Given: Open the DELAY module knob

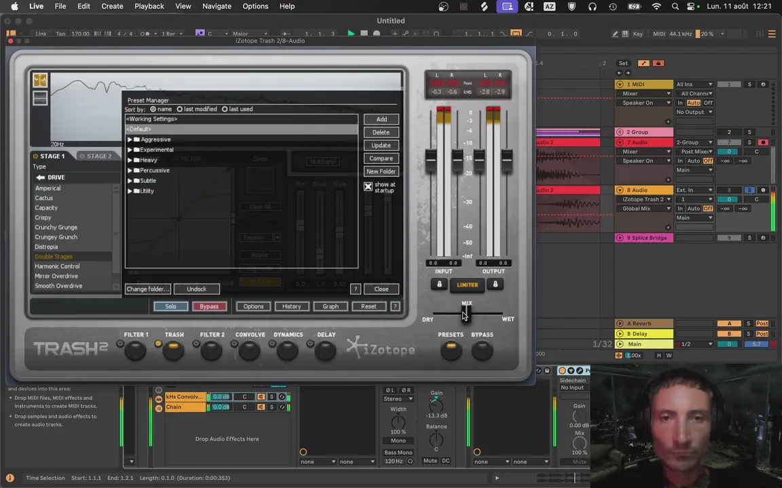Looking at the screenshot, I should [325, 350].
